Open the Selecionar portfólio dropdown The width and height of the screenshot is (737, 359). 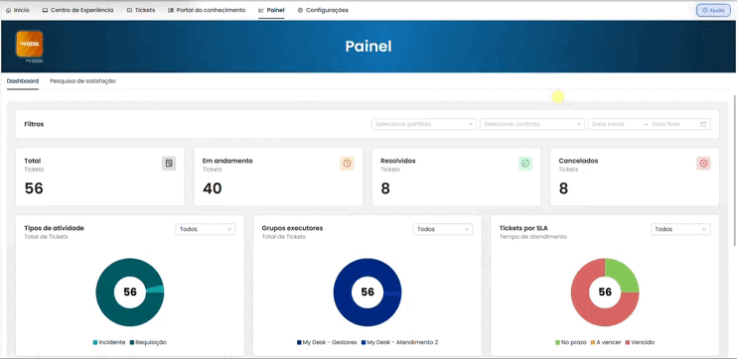(424, 124)
